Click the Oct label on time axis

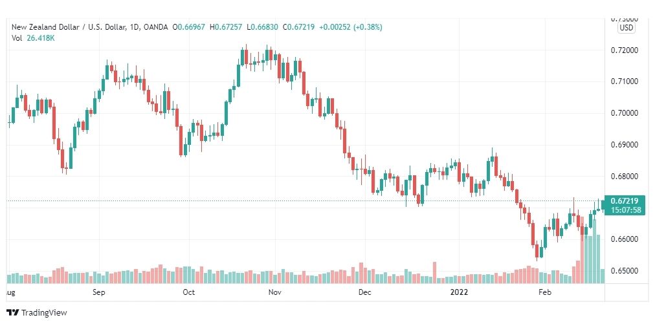pyautogui.click(x=189, y=292)
